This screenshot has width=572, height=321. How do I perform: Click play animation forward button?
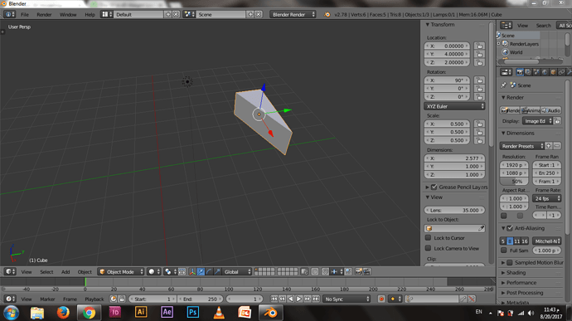[x=299, y=299]
